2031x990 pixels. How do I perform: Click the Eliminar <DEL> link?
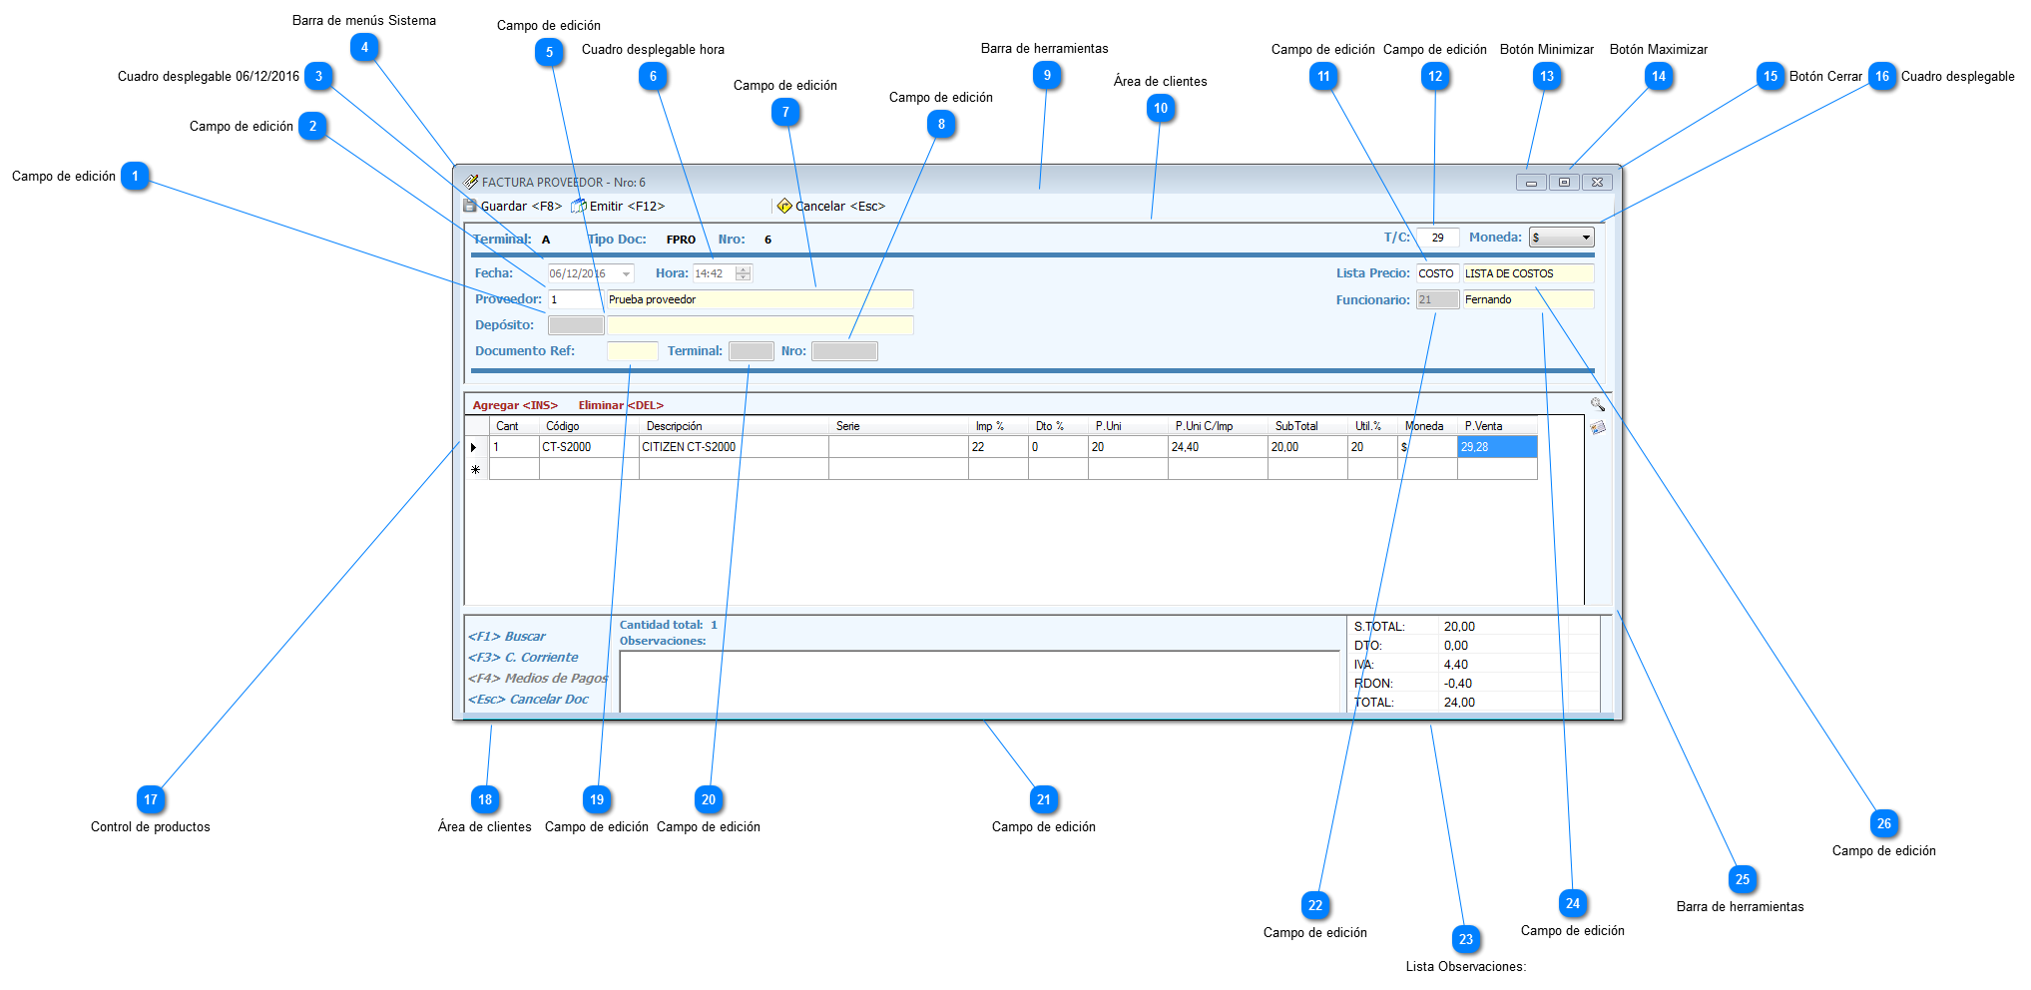621,405
